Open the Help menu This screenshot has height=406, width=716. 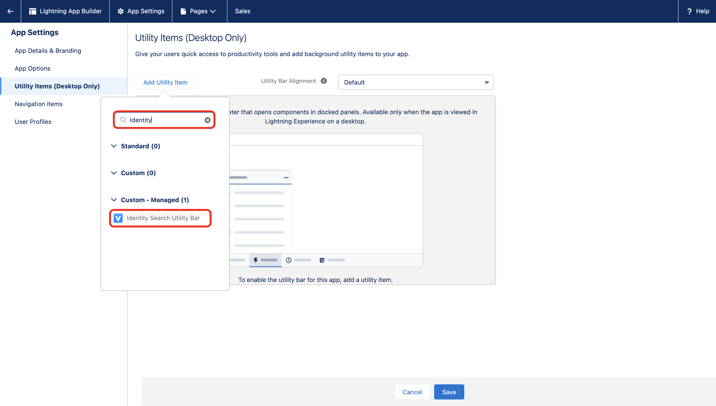point(697,11)
